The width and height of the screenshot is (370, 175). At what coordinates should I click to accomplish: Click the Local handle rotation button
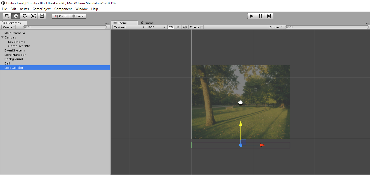[78, 16]
